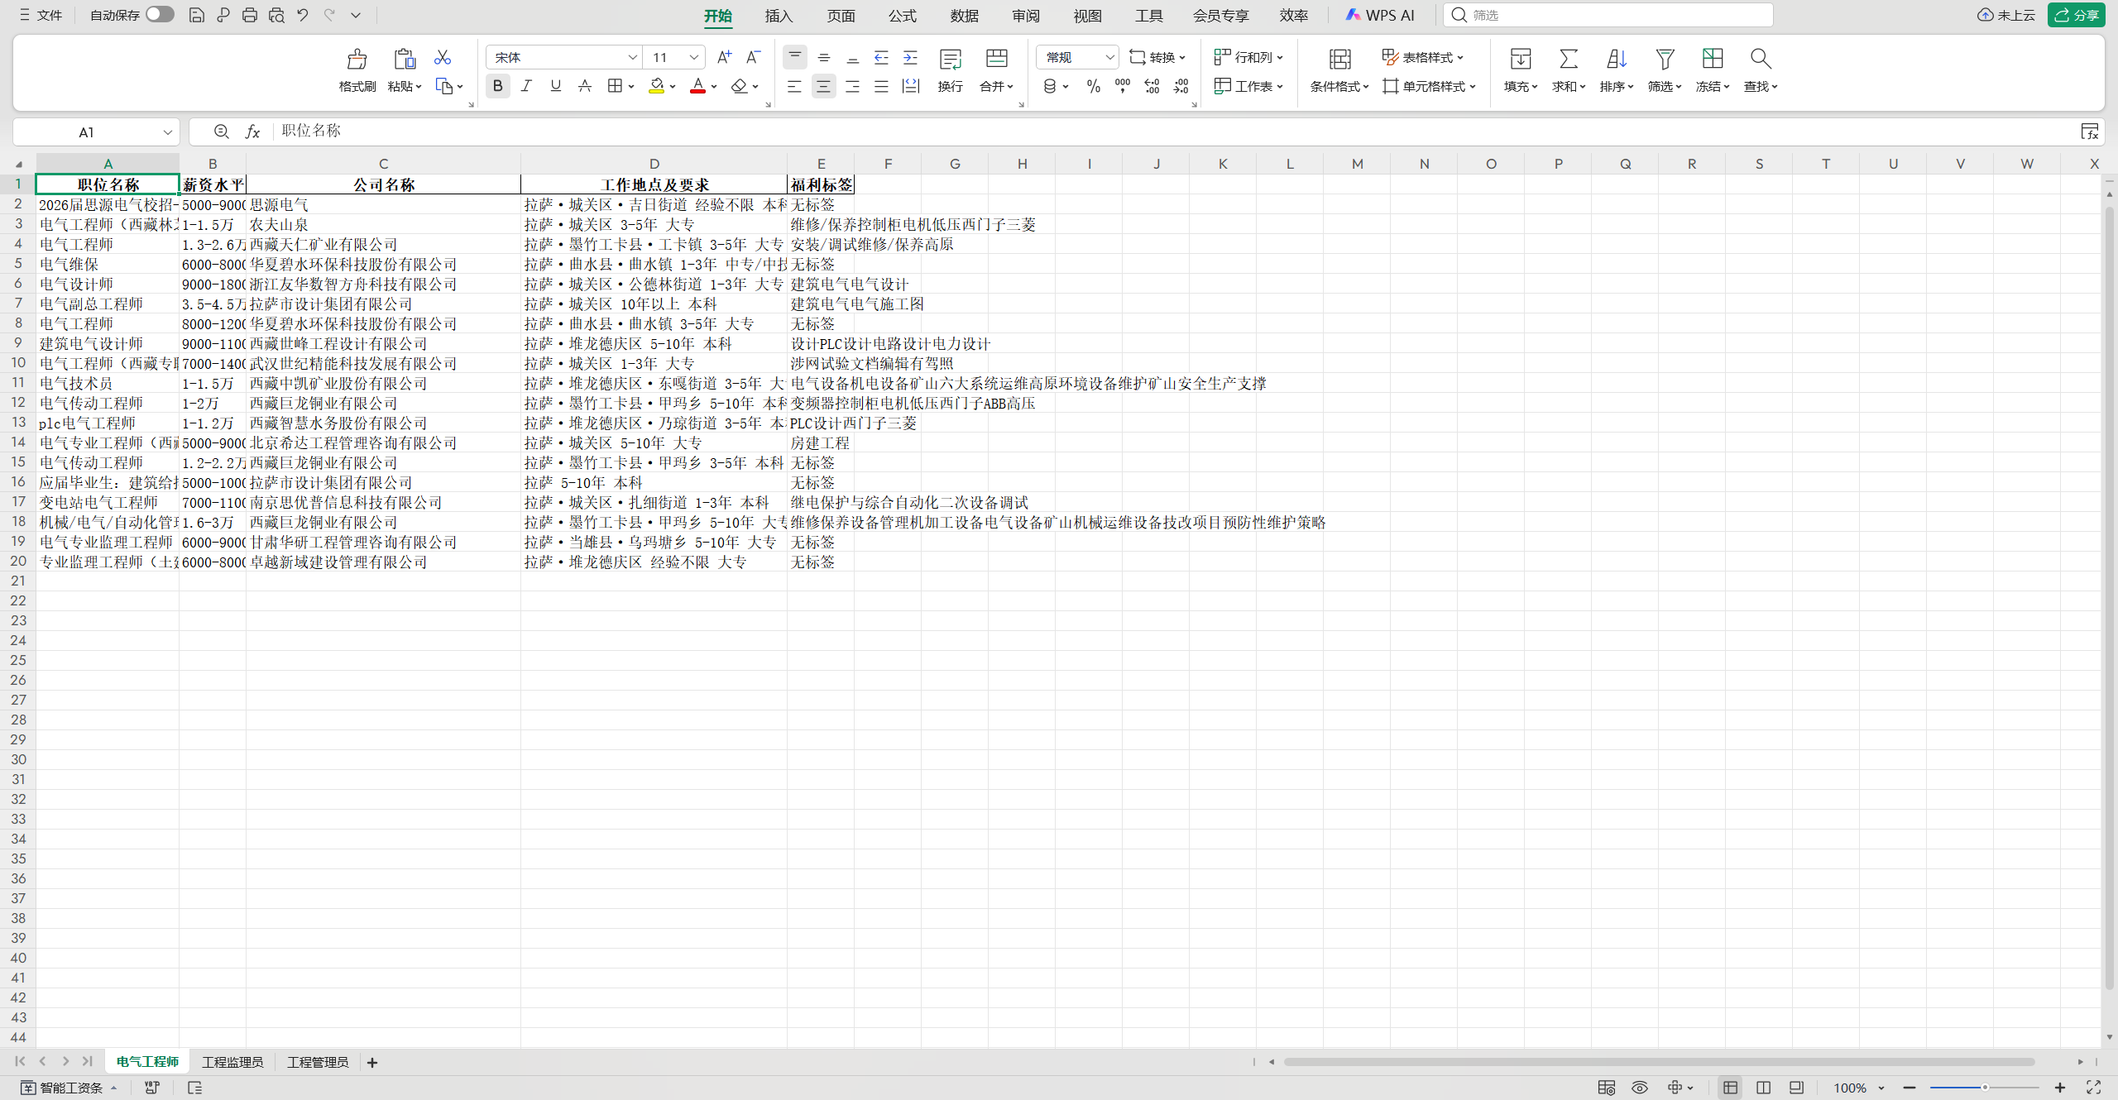Click the search box in title bar

(x=1608, y=15)
